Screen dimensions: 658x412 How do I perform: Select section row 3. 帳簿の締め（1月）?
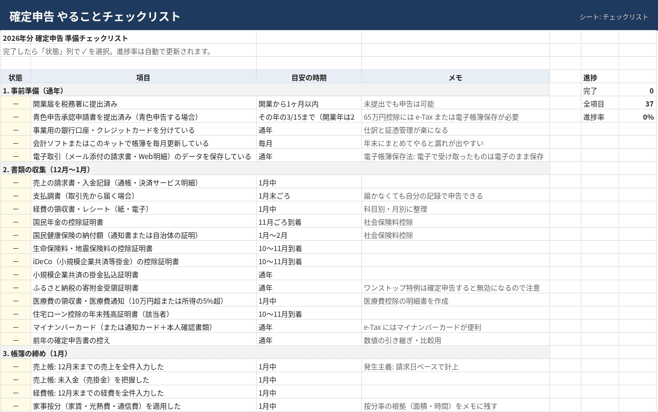(275, 353)
